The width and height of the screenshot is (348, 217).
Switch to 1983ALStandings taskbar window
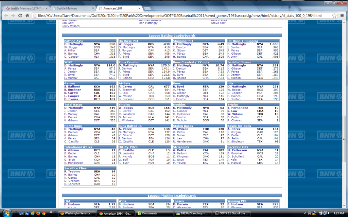point(193,214)
